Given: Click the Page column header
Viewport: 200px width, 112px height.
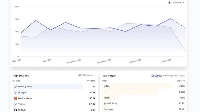Looking at the screenshot, I should click(x=105, y=81).
